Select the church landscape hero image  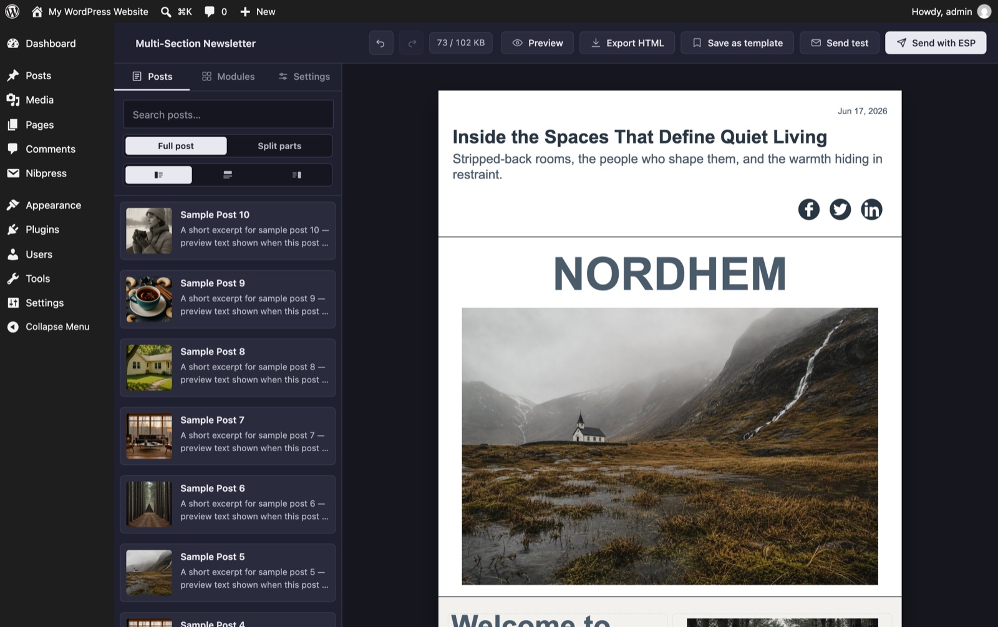click(670, 446)
